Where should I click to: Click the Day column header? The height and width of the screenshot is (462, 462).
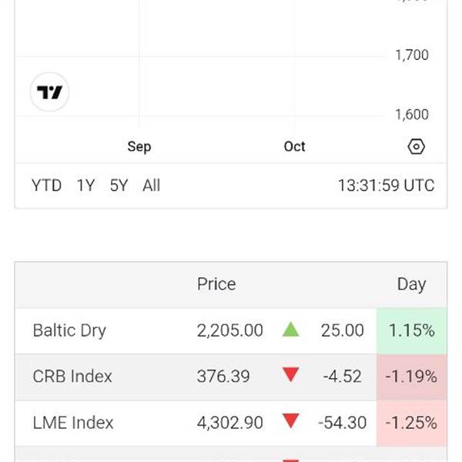coord(411,284)
